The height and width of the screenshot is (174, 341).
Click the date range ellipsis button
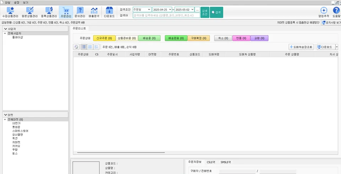point(197,10)
